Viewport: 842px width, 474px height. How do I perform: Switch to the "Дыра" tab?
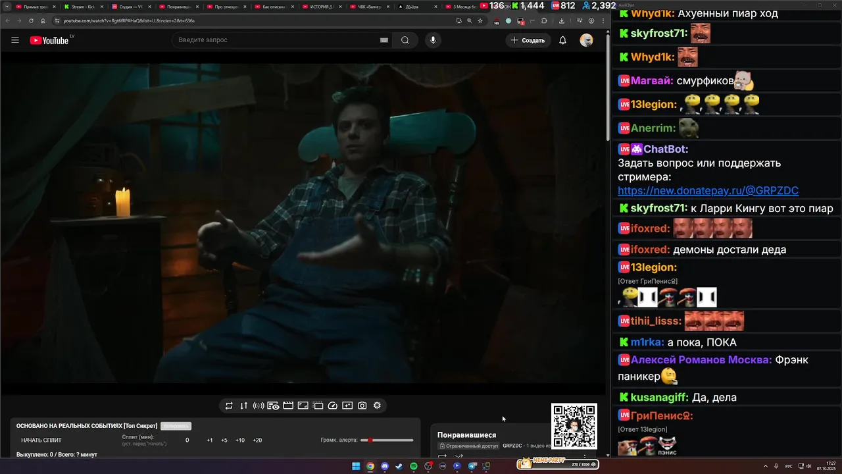click(x=416, y=7)
